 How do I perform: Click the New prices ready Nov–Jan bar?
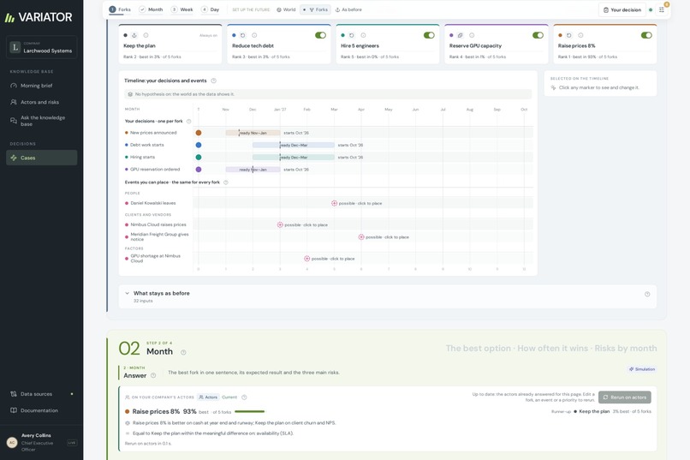(x=253, y=133)
